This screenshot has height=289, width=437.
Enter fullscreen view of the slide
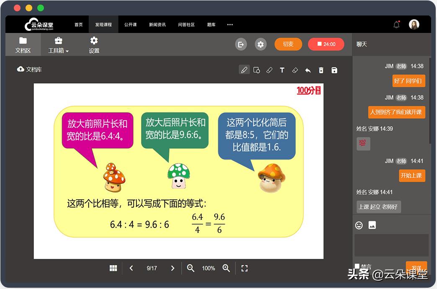244,268
